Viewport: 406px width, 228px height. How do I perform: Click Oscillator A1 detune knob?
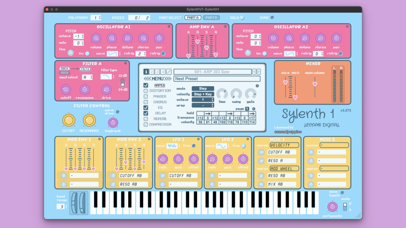click(x=127, y=38)
